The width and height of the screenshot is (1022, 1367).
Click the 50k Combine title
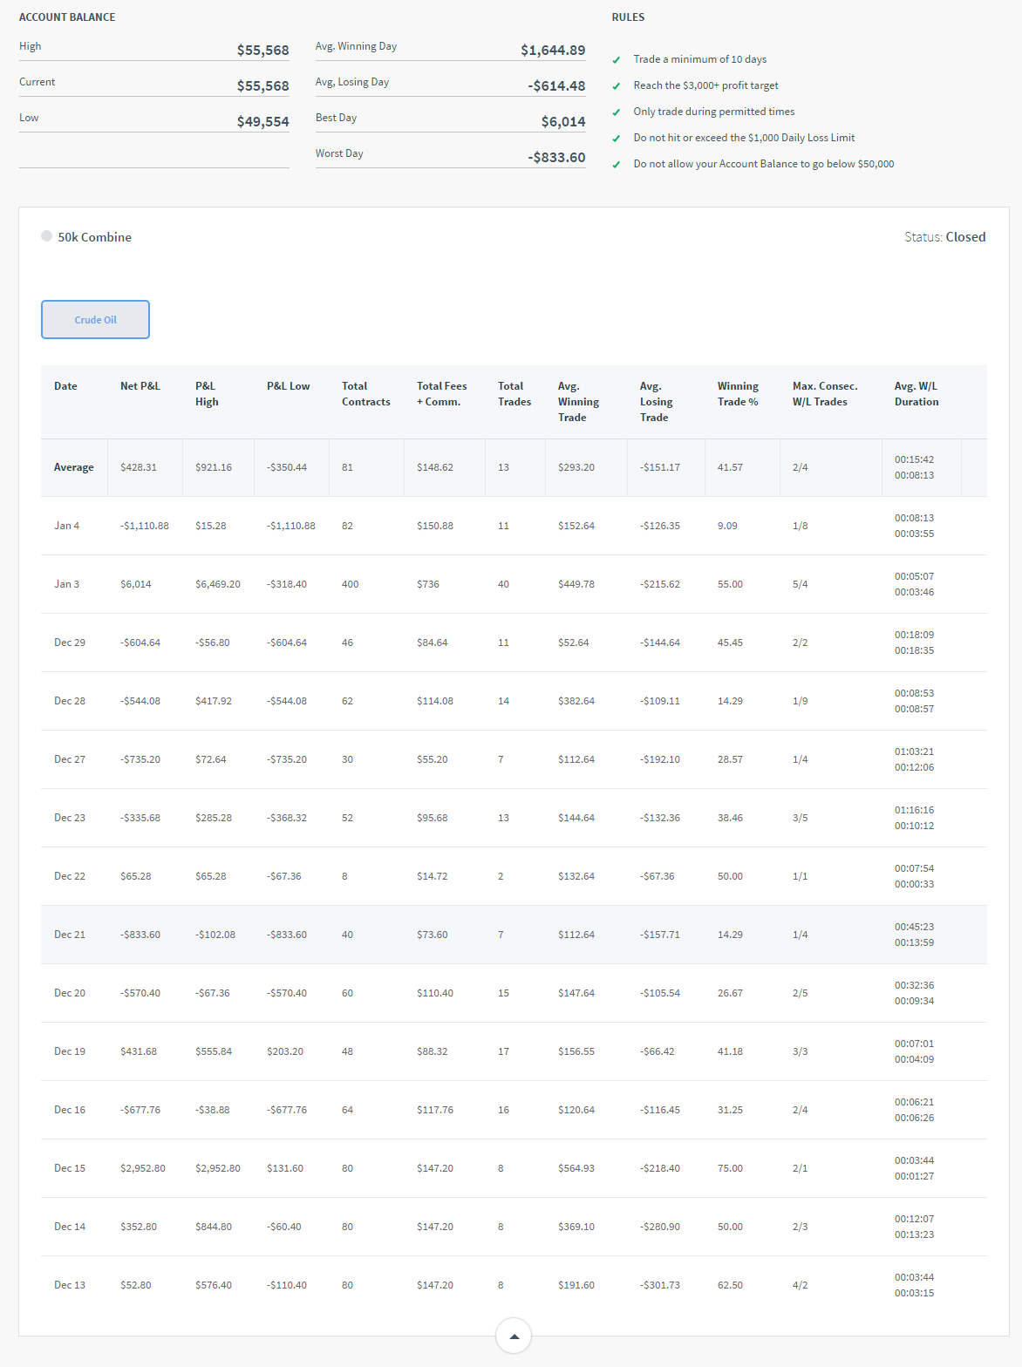point(94,237)
